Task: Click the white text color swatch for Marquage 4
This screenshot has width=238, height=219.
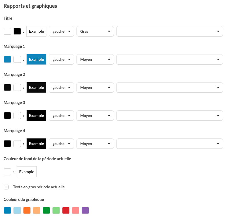Action: click(x=17, y=144)
